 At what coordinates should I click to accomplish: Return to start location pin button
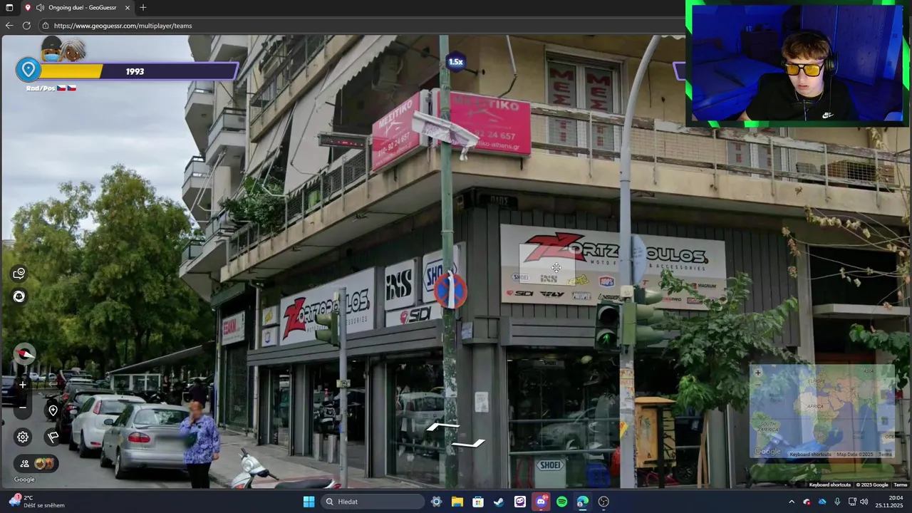[53, 410]
